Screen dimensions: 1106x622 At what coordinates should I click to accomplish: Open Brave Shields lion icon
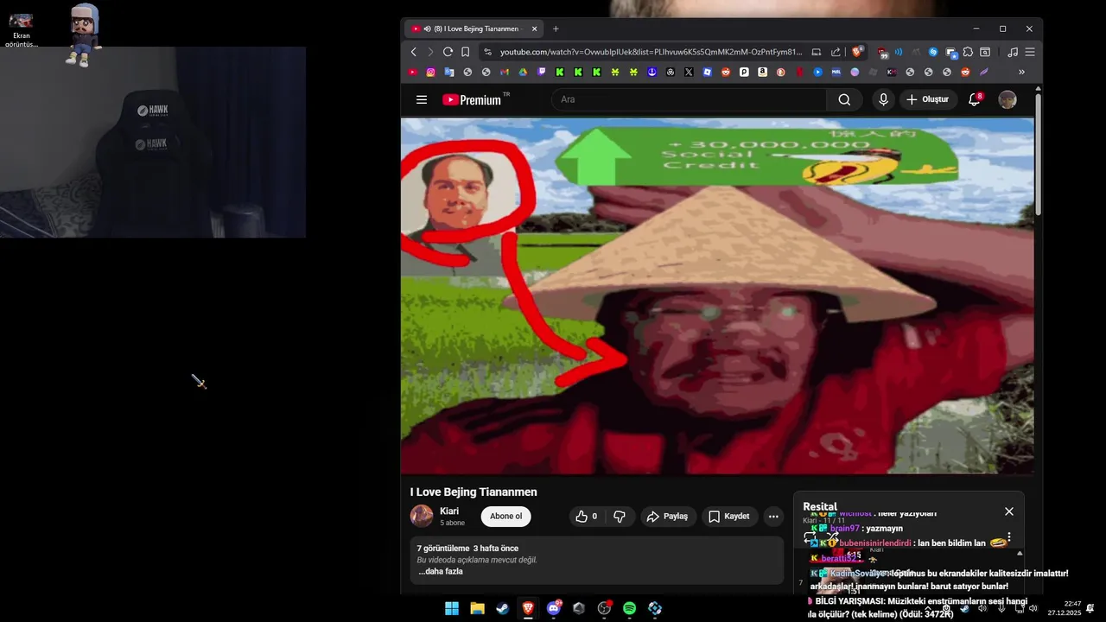(x=856, y=52)
